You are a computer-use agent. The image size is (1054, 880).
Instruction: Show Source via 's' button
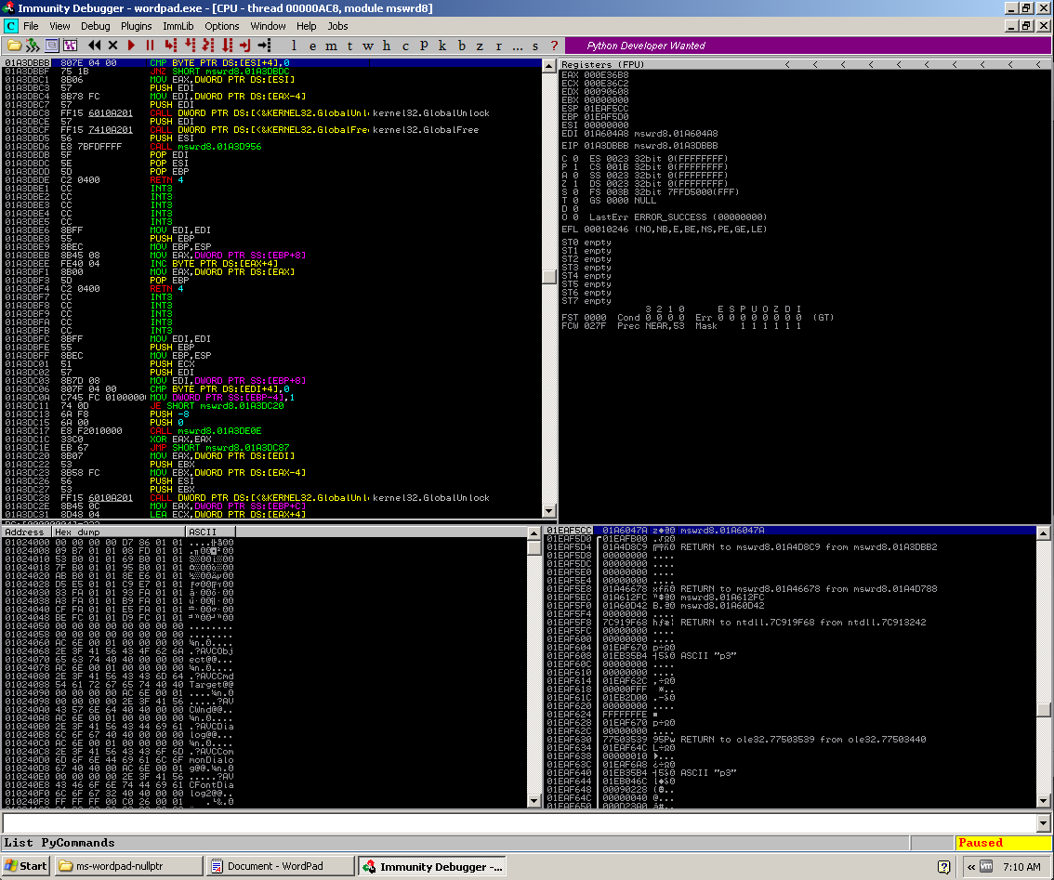pos(535,46)
